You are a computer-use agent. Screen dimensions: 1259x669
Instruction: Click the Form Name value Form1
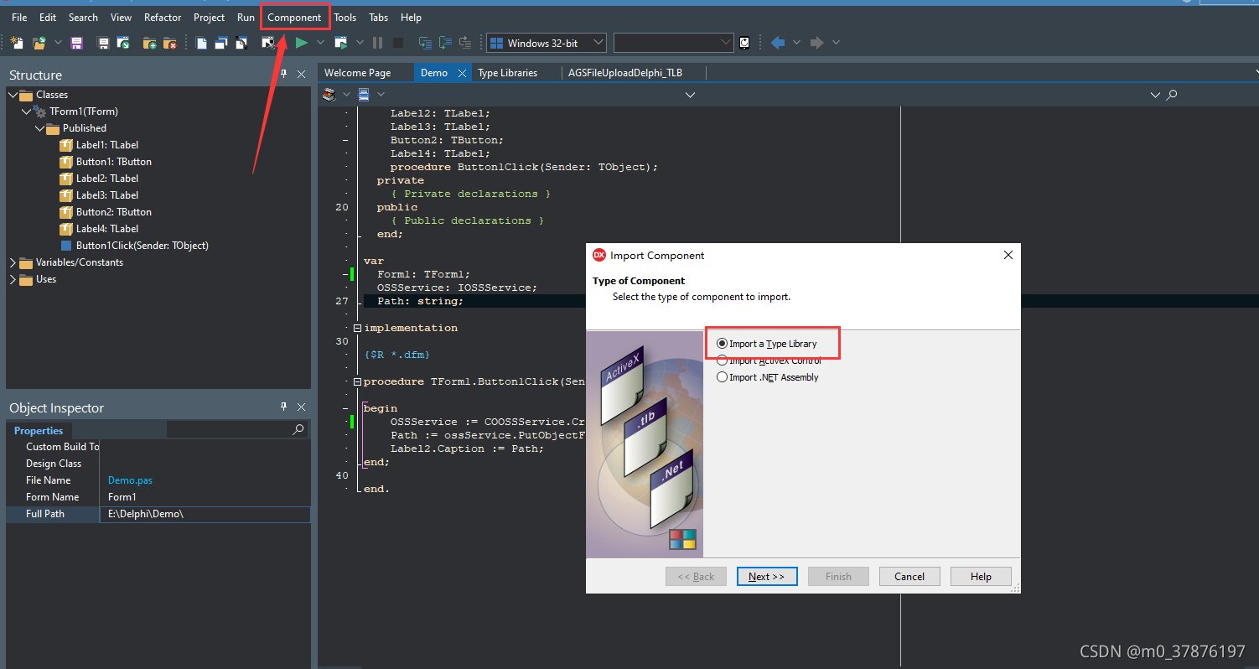pos(122,497)
